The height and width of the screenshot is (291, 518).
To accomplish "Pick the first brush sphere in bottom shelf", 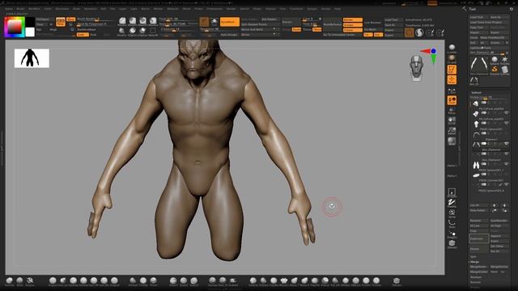I will (x=9, y=280).
